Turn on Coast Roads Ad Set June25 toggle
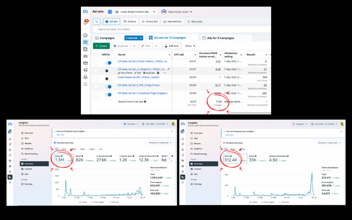Screen dimensions: 352x220 [108, 79]
